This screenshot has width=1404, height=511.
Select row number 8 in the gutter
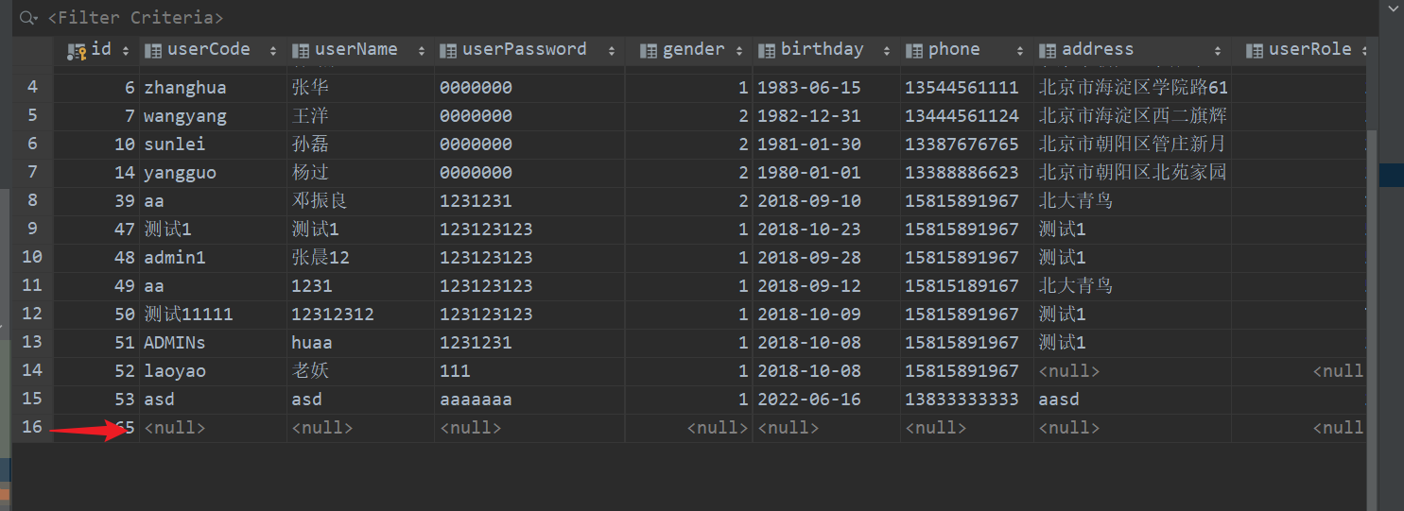[32, 200]
